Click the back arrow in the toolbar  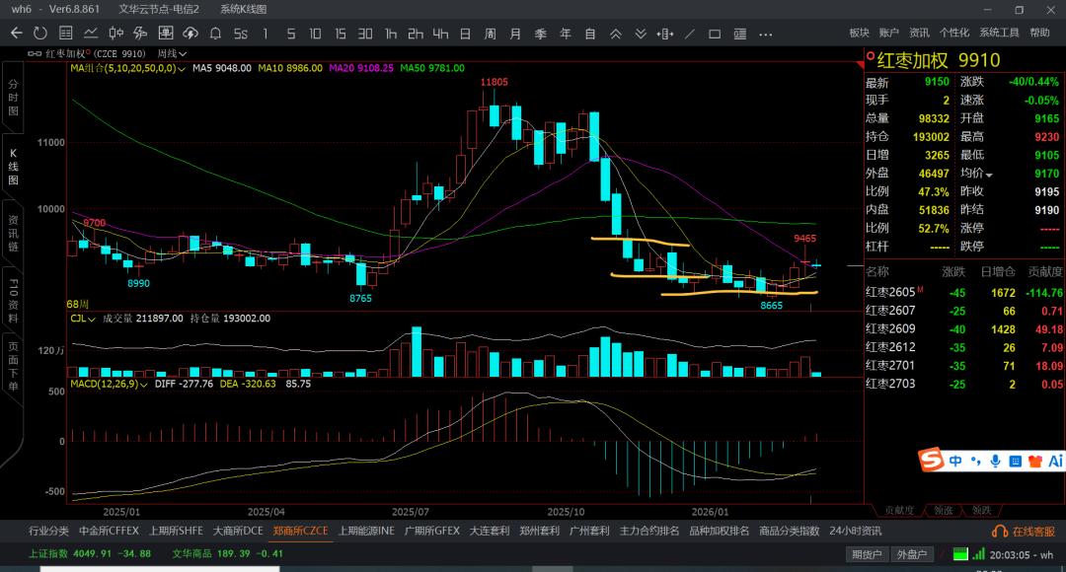pyautogui.click(x=17, y=34)
